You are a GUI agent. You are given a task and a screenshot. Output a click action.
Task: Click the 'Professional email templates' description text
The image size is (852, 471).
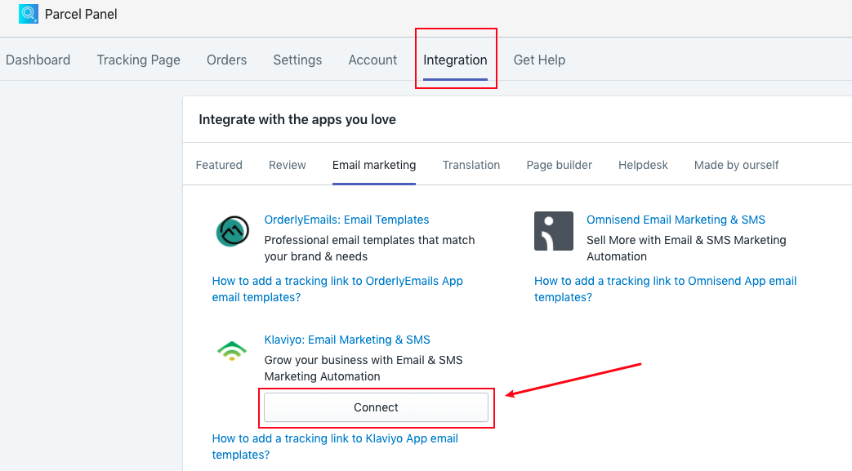pos(369,248)
